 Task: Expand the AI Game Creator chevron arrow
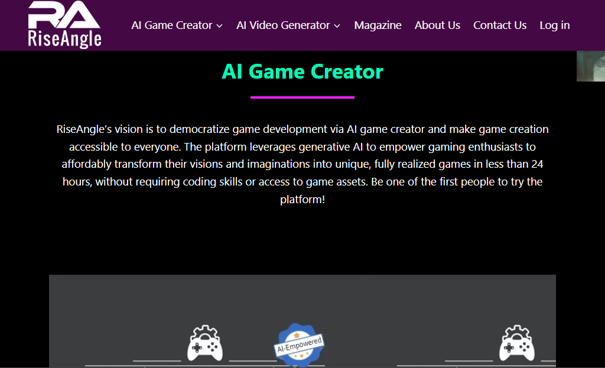220,26
